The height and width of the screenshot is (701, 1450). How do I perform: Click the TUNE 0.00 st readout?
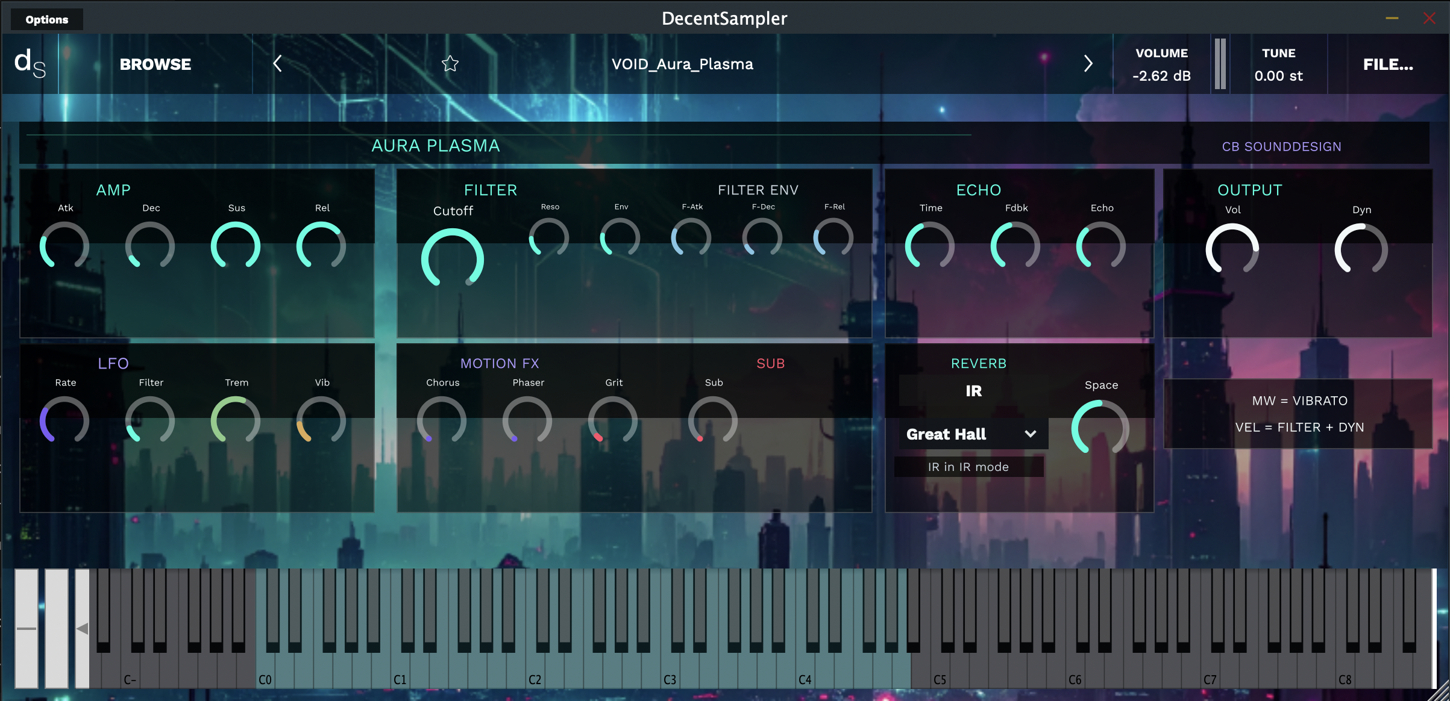pyautogui.click(x=1278, y=64)
